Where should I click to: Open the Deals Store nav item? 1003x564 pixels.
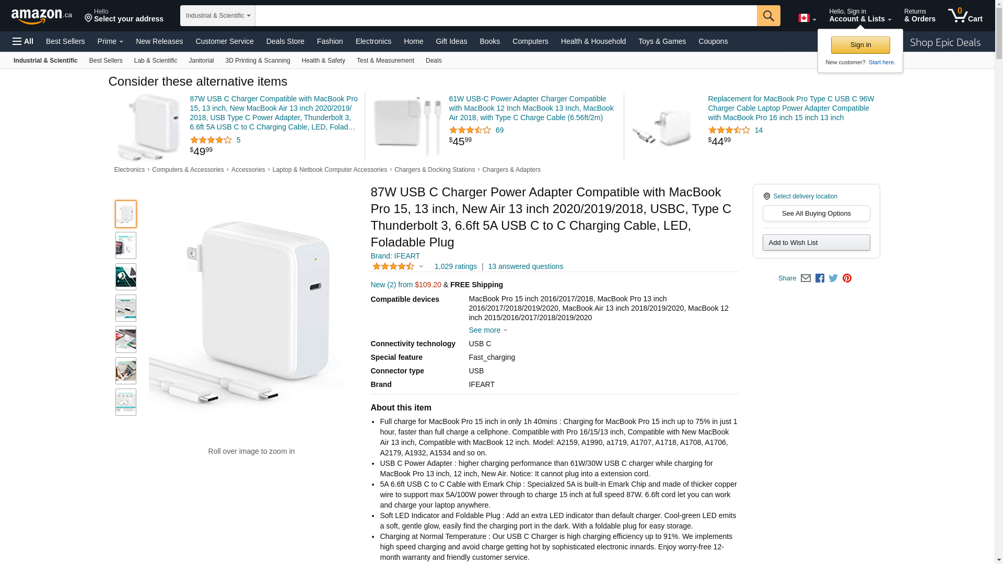[285, 41]
